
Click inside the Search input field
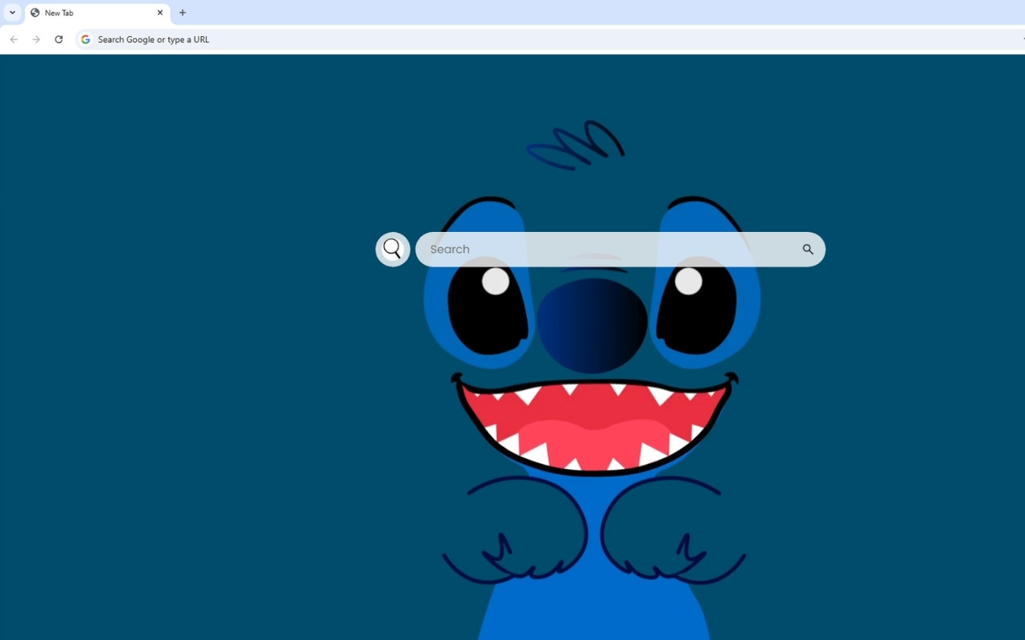click(561, 249)
